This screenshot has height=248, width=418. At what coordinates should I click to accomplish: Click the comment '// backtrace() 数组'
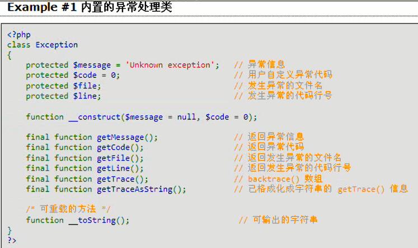click(278, 179)
